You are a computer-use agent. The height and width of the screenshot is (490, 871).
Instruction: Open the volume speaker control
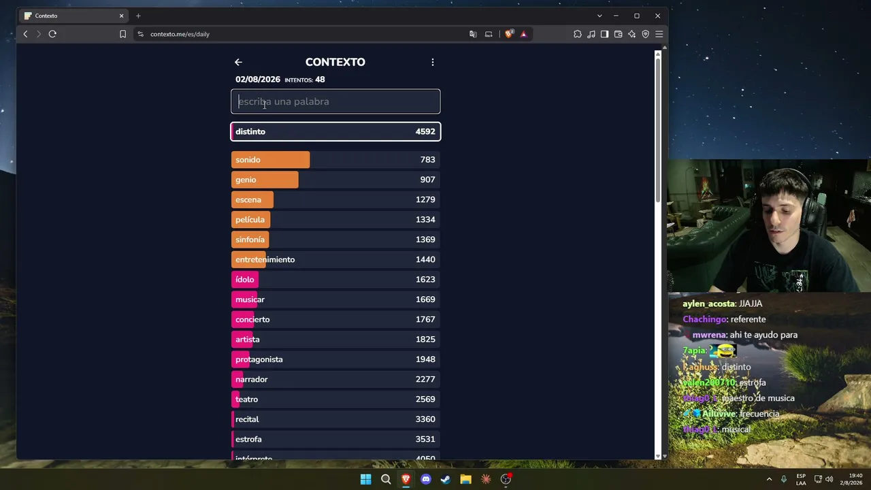829,479
